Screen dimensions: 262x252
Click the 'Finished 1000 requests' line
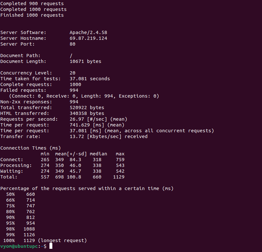(x=32, y=15)
